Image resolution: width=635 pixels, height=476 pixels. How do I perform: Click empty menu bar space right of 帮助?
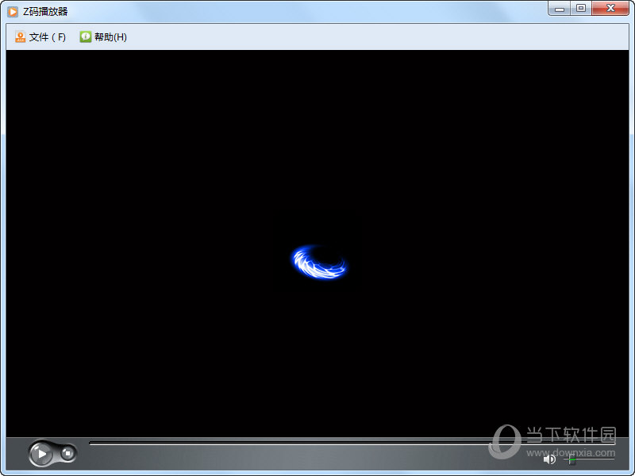(357, 37)
